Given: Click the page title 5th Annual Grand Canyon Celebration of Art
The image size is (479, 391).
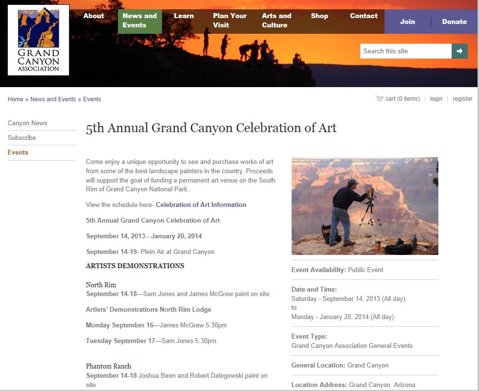Looking at the screenshot, I should [211, 128].
